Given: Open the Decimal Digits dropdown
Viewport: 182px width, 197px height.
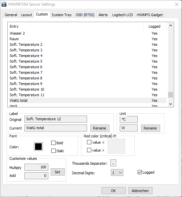Looking at the screenshot, I should [117, 173].
